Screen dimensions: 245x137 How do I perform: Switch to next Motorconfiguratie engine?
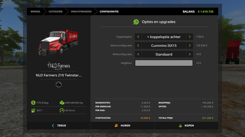[x=190, y=46]
